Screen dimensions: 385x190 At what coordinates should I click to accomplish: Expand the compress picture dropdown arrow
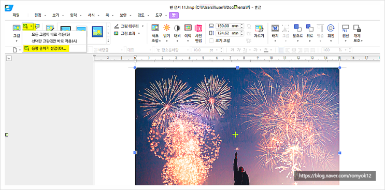coord(31,26)
